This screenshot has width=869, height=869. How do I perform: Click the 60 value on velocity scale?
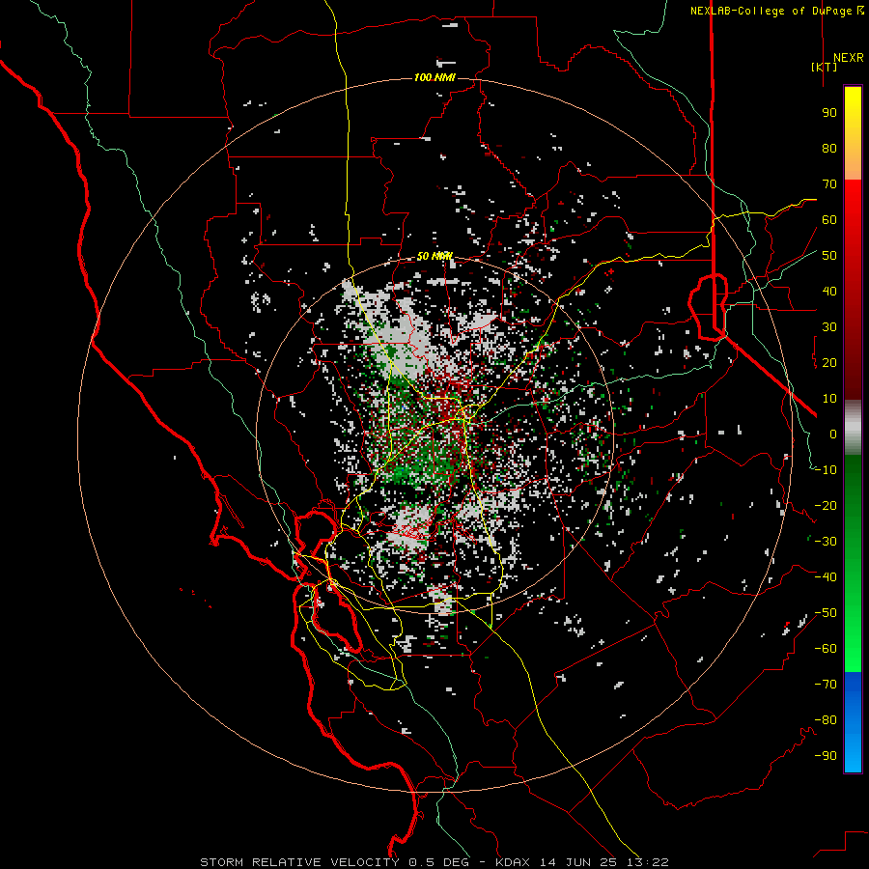[x=829, y=220]
